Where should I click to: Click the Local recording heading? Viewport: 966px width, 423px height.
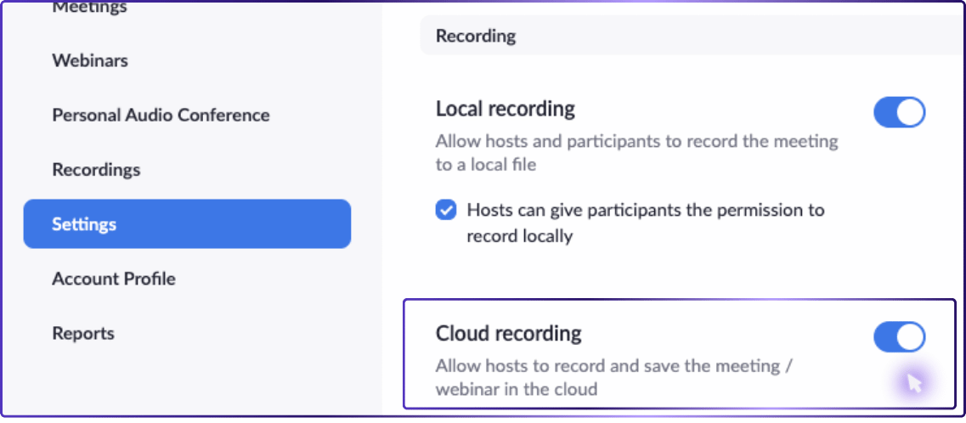coord(505,110)
